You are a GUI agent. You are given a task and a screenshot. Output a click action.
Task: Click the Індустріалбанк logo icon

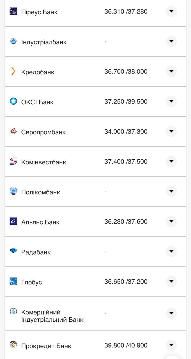coord(13,42)
